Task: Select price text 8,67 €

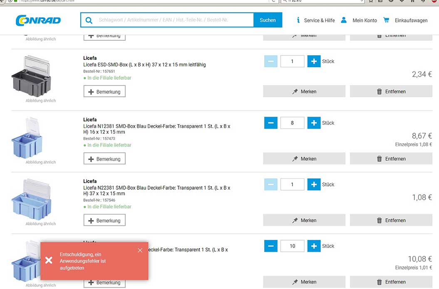Action: tap(422, 136)
